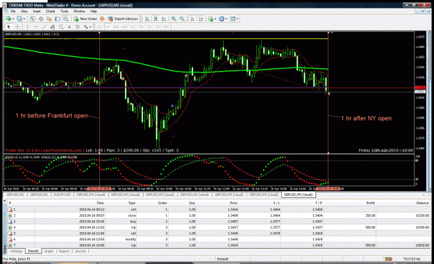Expand the New Chart dropdown arrow
Image resolution: width=434 pixels, height=264 pixels.
[x=13, y=19]
